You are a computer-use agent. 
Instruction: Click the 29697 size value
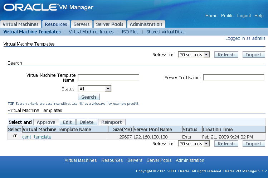(x=126, y=137)
